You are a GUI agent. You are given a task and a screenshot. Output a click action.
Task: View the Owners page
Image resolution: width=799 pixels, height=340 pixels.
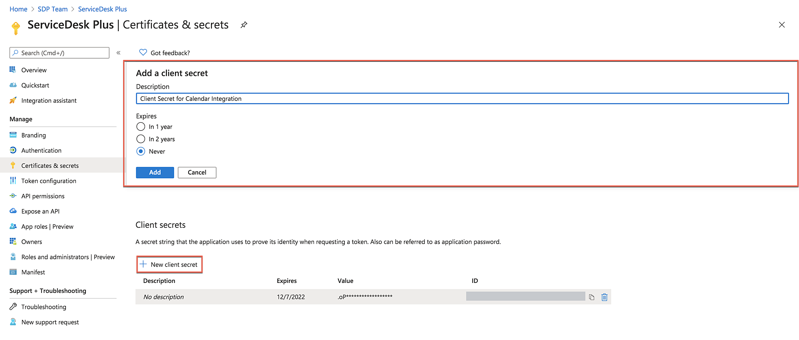click(32, 242)
